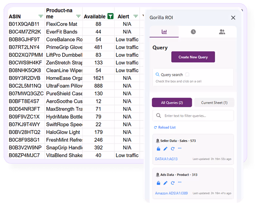The image size is (259, 203).
Task: Click the Query search magnifier icon
Action: click(158, 75)
